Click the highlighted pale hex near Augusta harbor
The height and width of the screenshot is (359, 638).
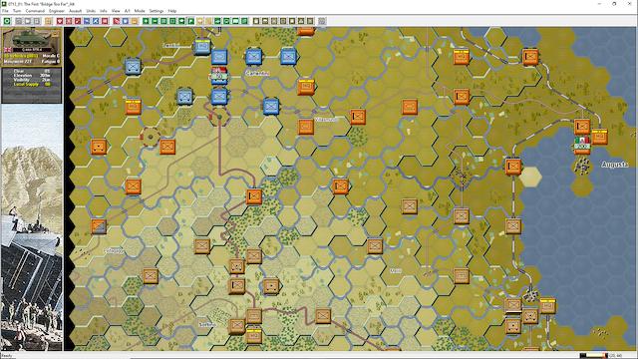pyautogui.click(x=530, y=178)
